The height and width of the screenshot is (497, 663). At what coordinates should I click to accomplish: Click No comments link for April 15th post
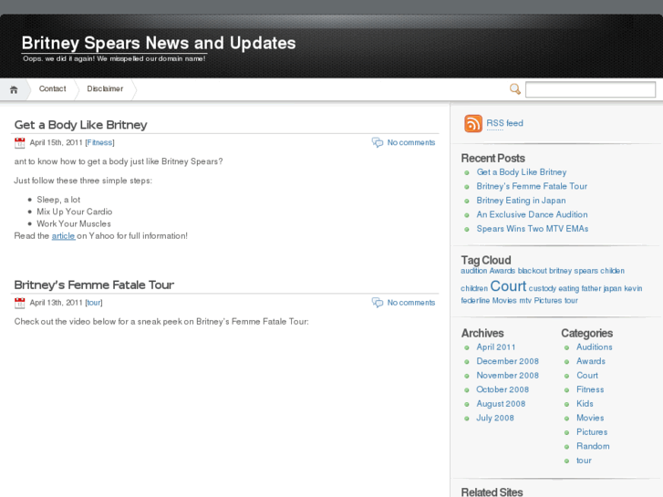point(411,142)
